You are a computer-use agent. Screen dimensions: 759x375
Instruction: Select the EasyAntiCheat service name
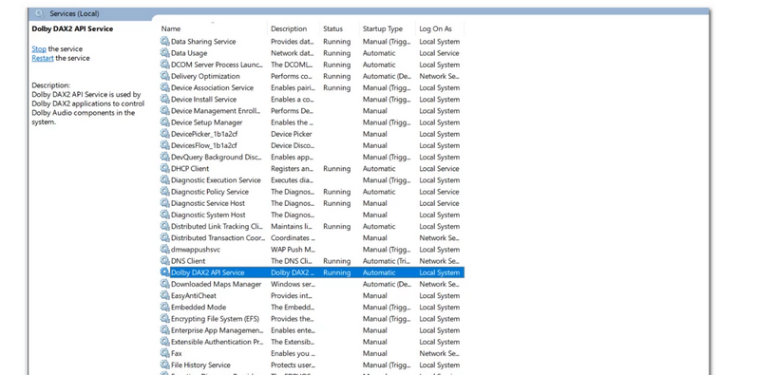194,295
